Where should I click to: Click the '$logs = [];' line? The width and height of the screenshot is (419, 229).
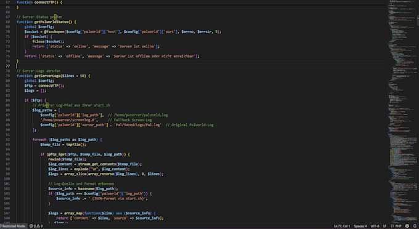(35, 90)
